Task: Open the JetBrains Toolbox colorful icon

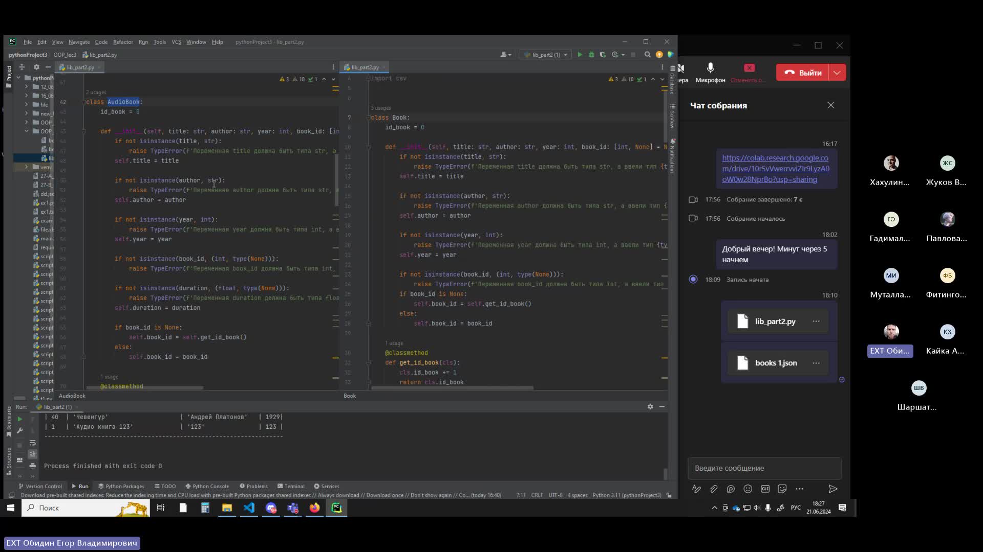Action: (x=670, y=55)
